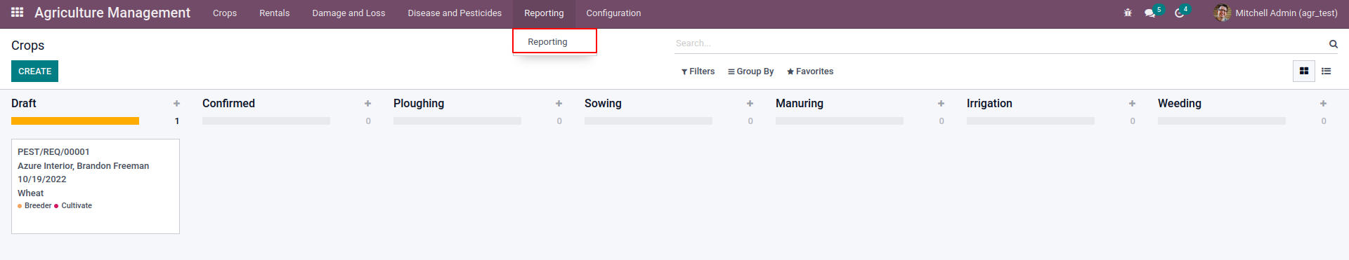
Task: Switch to kanban view
Action: click(1304, 71)
